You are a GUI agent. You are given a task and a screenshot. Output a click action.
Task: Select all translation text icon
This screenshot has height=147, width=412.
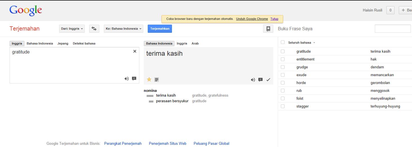click(x=157, y=80)
